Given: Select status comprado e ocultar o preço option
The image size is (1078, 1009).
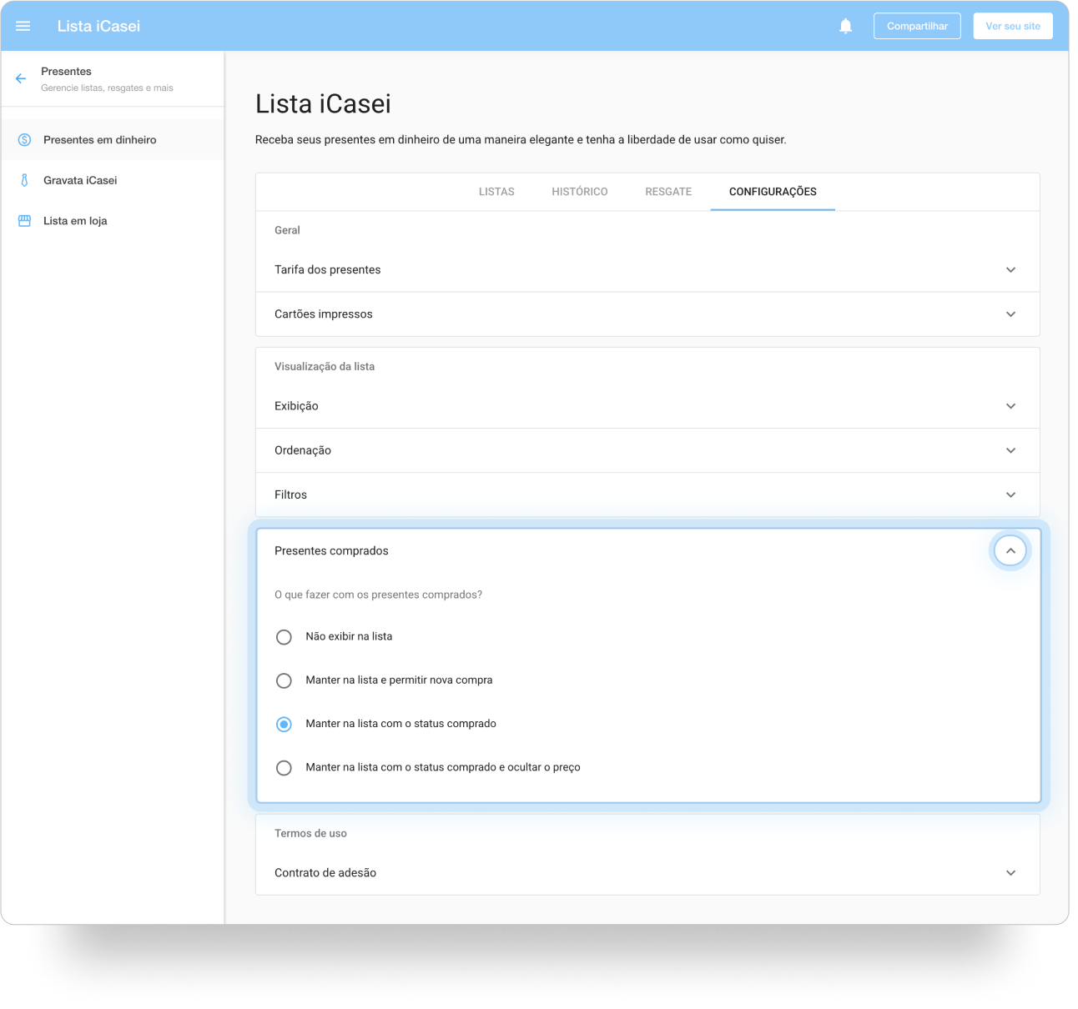Looking at the screenshot, I should click(284, 767).
